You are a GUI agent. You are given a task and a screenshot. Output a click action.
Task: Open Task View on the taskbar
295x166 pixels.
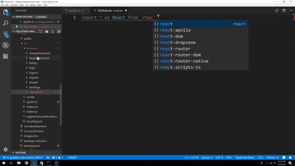coord(11,163)
